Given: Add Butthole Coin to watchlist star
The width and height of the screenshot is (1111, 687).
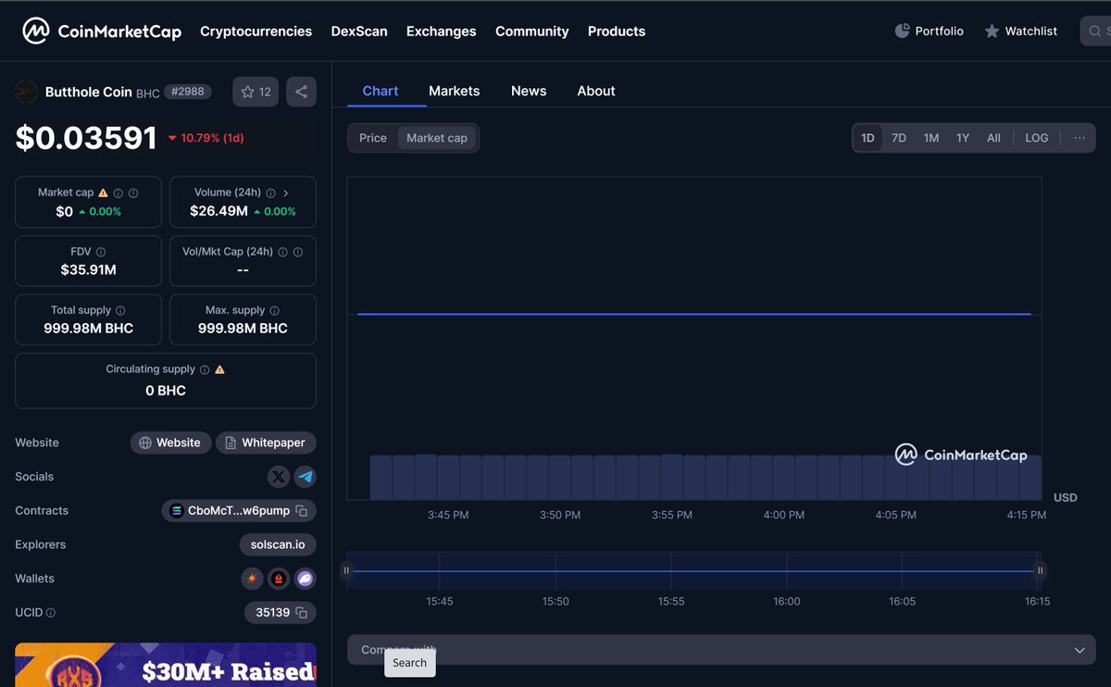Looking at the screenshot, I should 256,92.
